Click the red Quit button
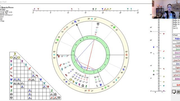This screenshot has height=101, width=180. (176, 85)
